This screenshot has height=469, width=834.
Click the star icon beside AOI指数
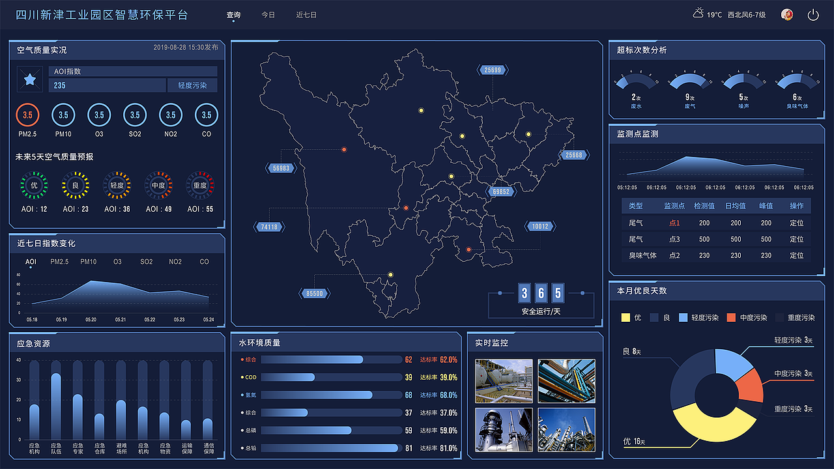coord(30,79)
